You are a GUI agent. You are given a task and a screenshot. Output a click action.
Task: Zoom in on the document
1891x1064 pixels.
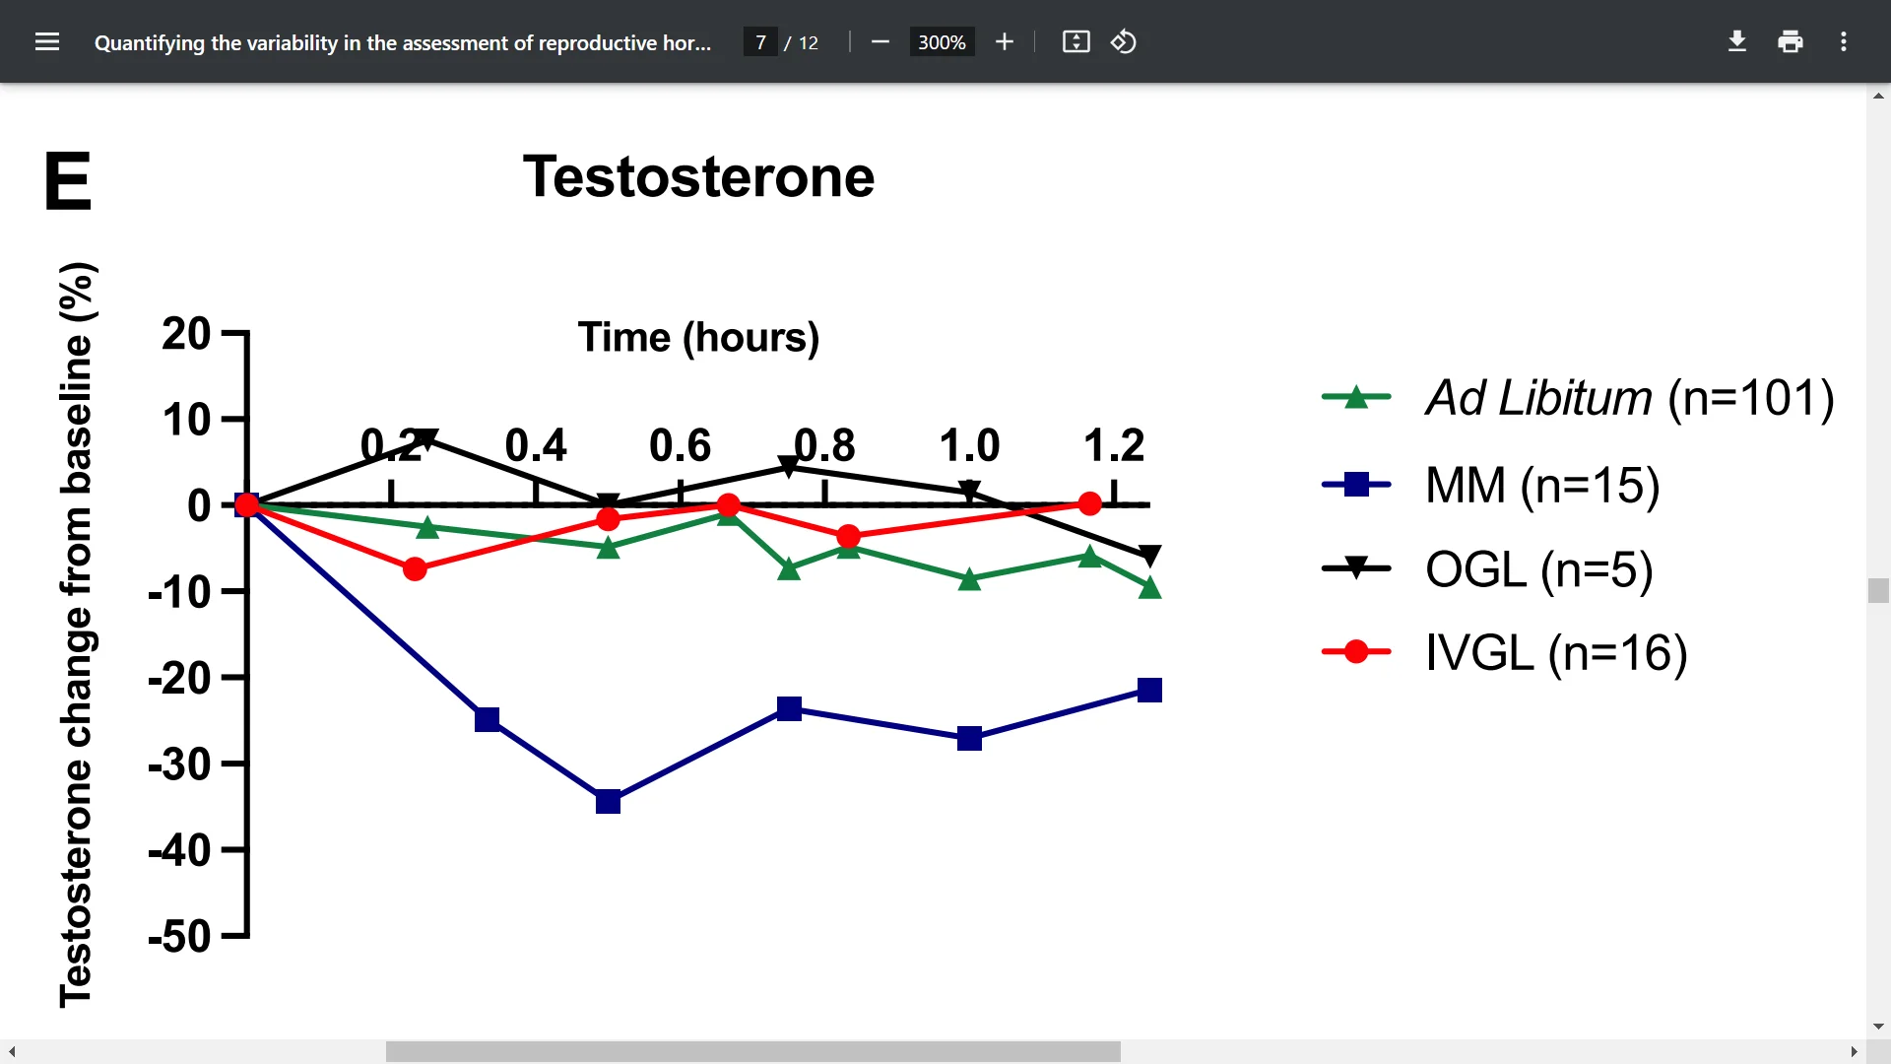[1004, 41]
